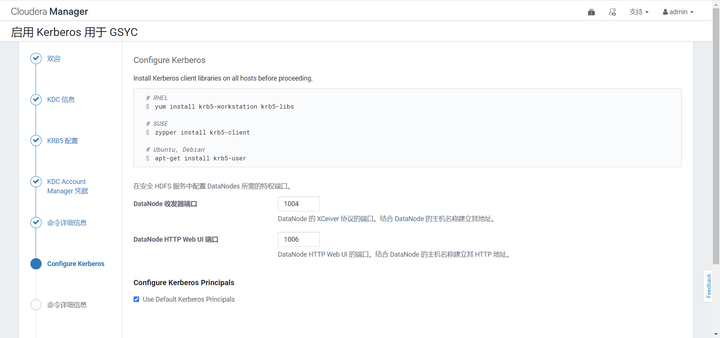Open the Feedback panel

point(709,286)
